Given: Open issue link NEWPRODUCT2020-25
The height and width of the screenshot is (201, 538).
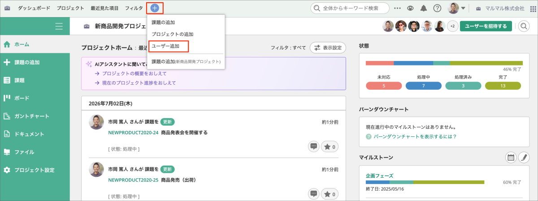Looking at the screenshot, I should [x=134, y=180].
